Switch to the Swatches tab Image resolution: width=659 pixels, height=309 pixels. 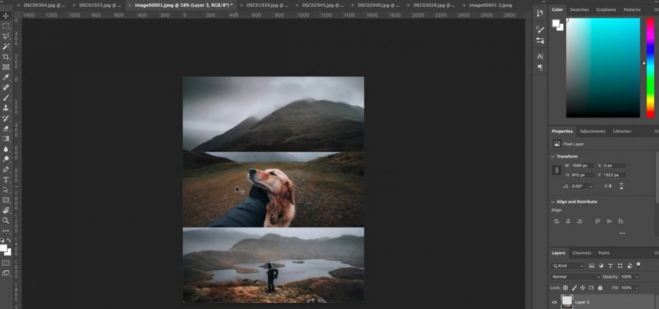(x=579, y=10)
